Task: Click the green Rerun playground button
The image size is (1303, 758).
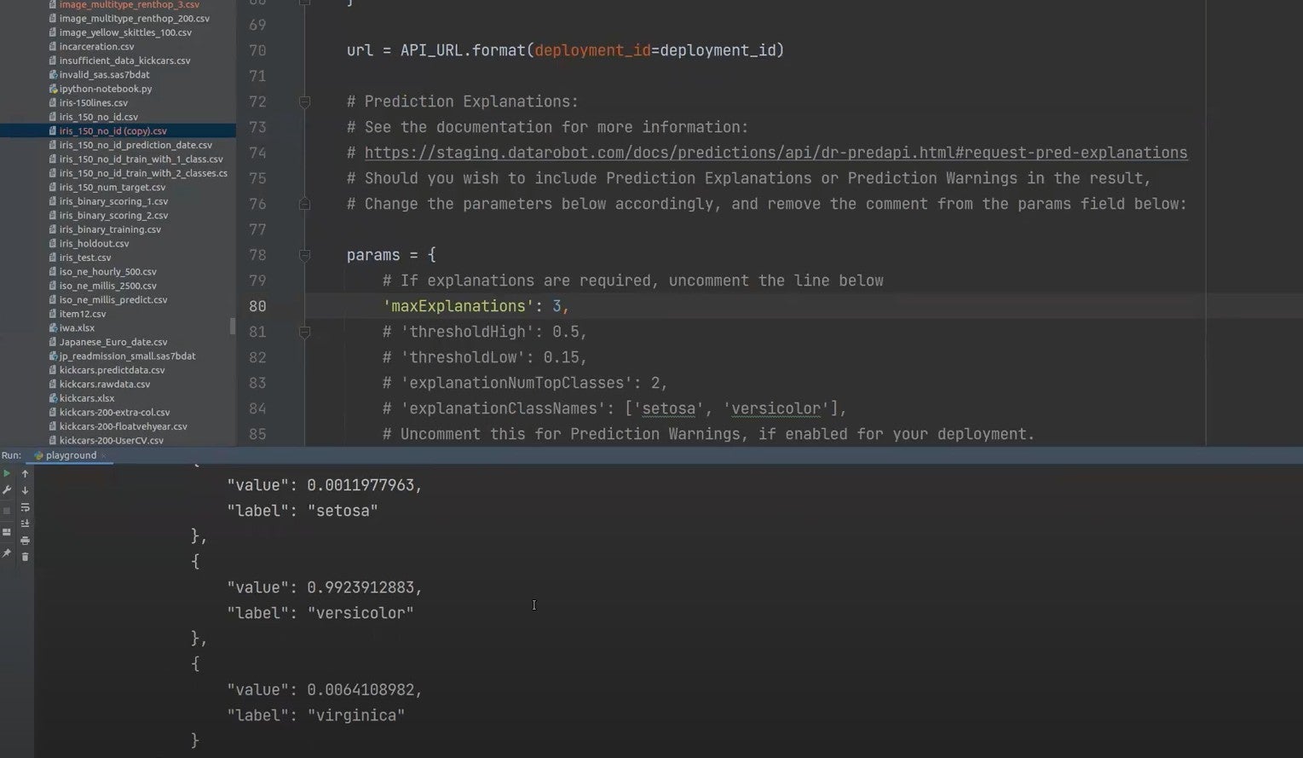Action: coord(7,473)
